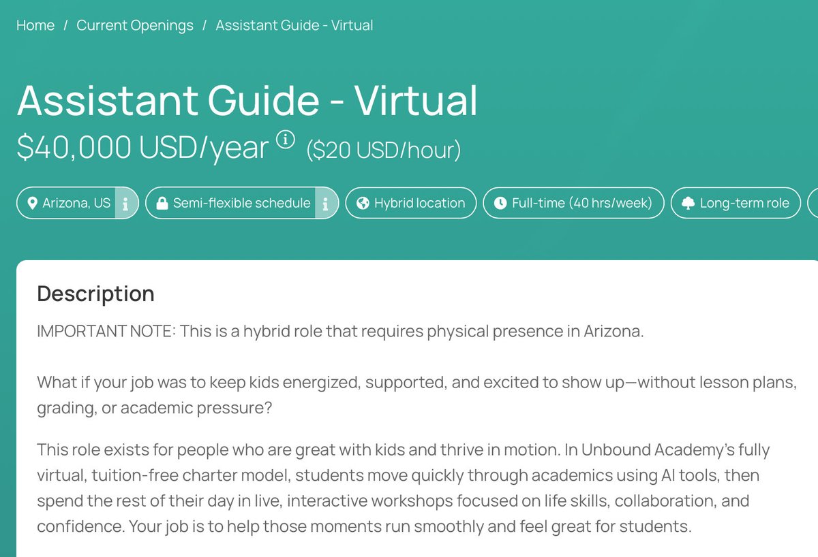The image size is (818, 557).
Task: Go to the Home breadcrumb link
Action: click(x=35, y=25)
